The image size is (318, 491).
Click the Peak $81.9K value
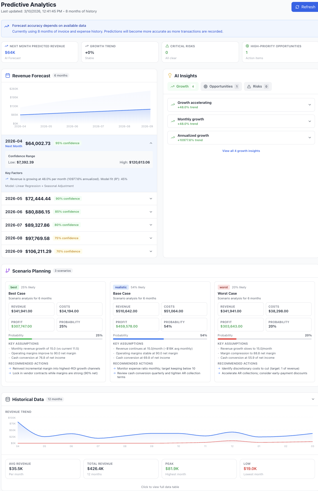(172, 469)
